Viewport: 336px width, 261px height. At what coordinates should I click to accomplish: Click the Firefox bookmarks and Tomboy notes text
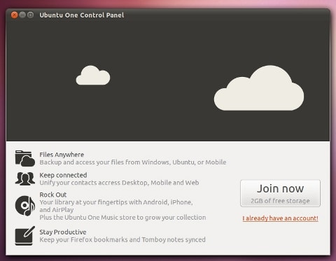122,239
